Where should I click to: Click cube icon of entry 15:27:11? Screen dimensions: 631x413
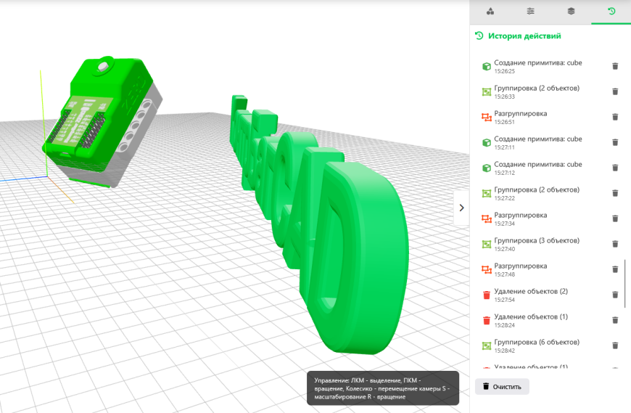click(x=487, y=142)
